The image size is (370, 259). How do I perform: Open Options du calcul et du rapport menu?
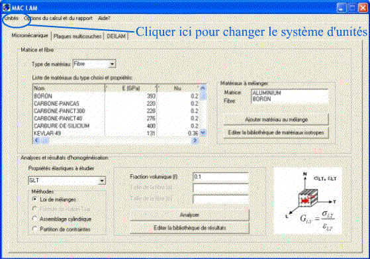click(x=58, y=18)
